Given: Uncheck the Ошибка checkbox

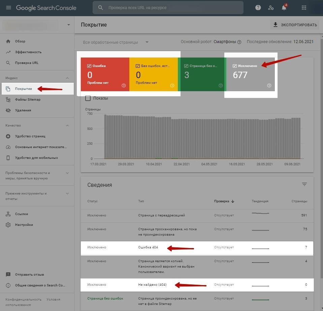Looking at the screenshot, I should point(89,66).
